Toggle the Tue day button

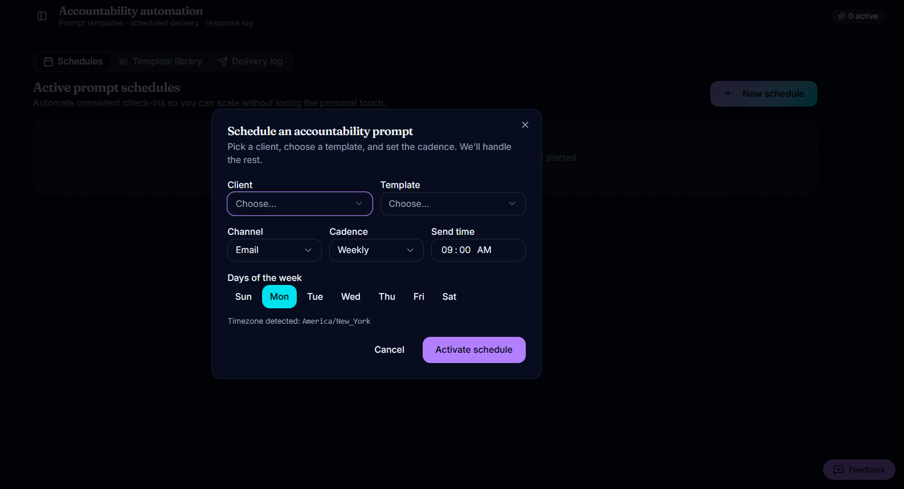click(315, 297)
